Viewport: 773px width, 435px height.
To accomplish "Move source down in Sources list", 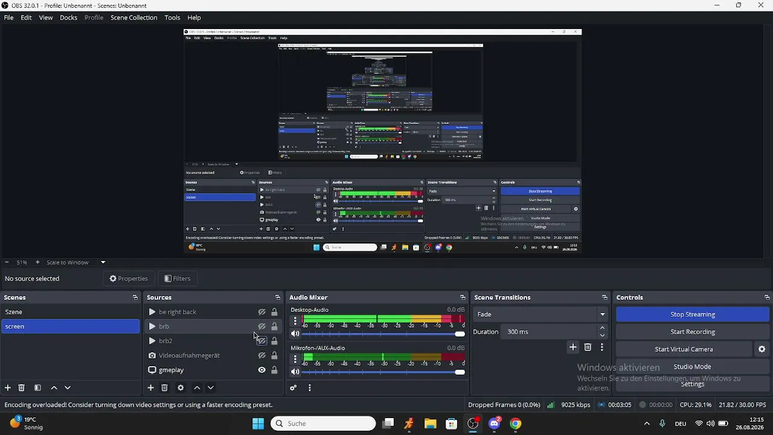I will pos(211,388).
